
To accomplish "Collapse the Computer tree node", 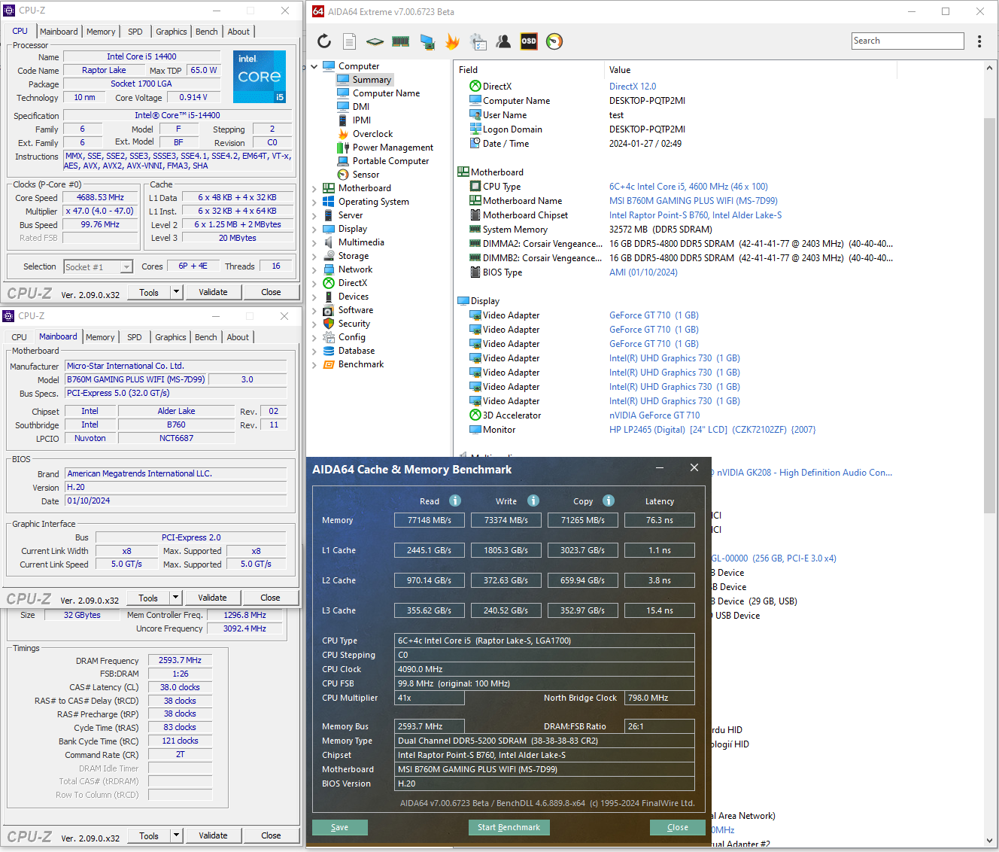I will tap(314, 66).
